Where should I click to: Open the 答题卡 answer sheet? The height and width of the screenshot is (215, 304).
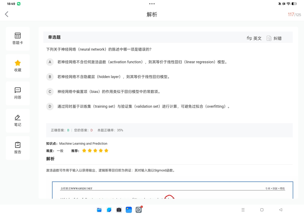point(18,38)
